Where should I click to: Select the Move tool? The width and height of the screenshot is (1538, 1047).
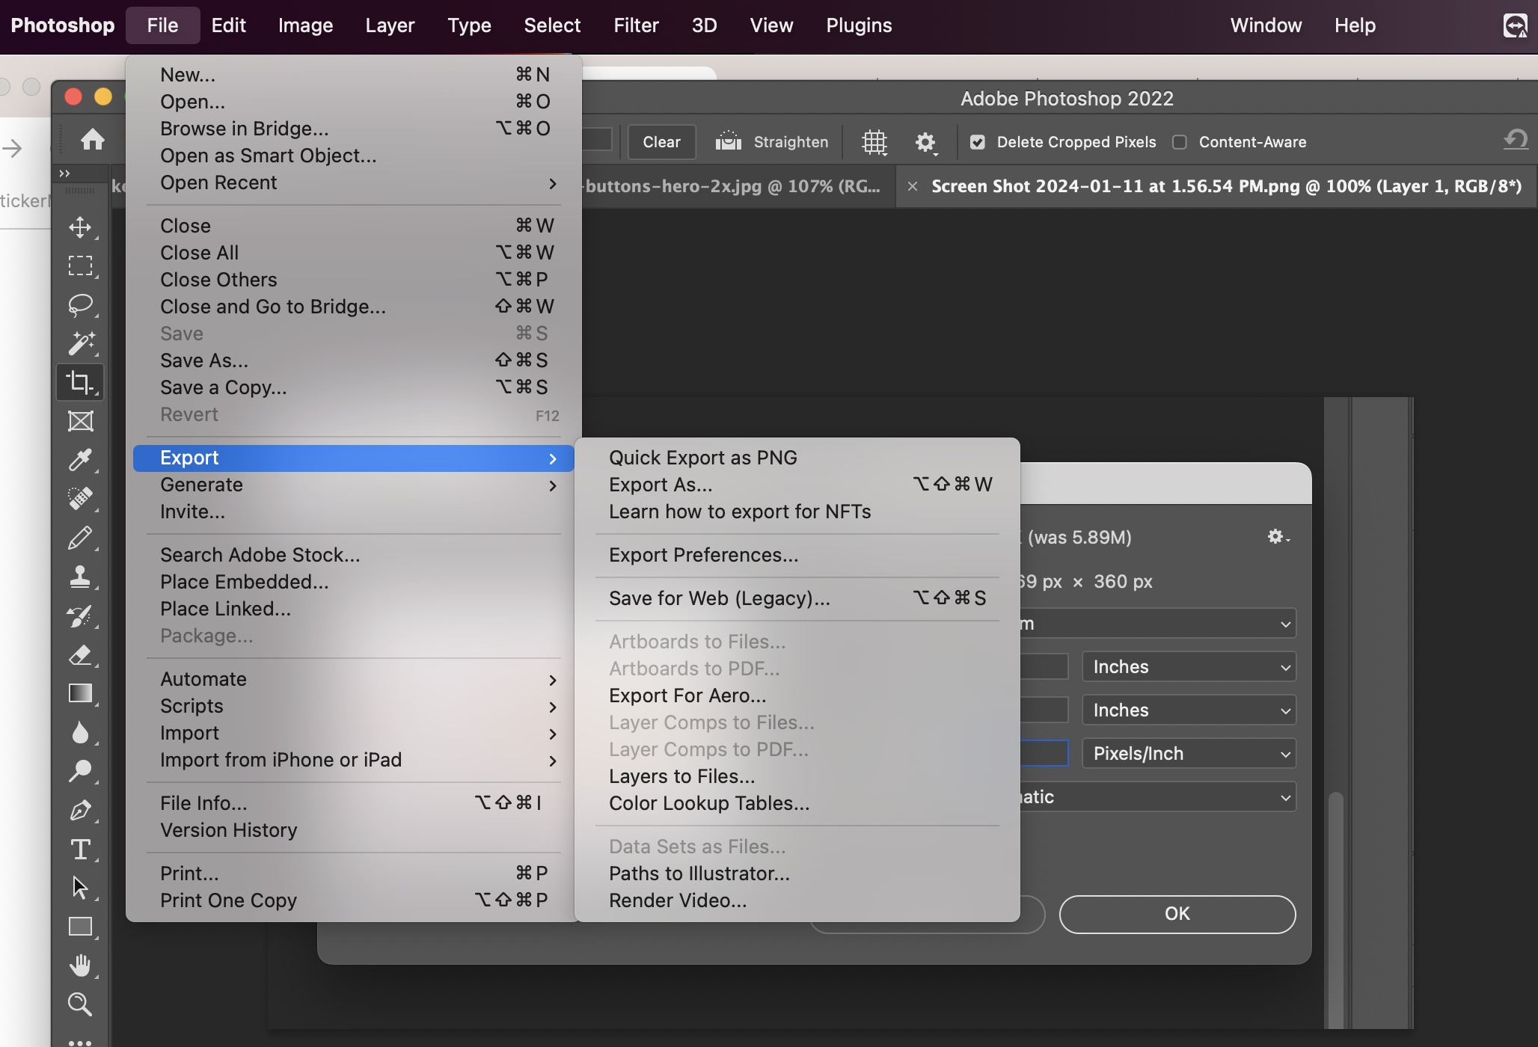(x=79, y=227)
